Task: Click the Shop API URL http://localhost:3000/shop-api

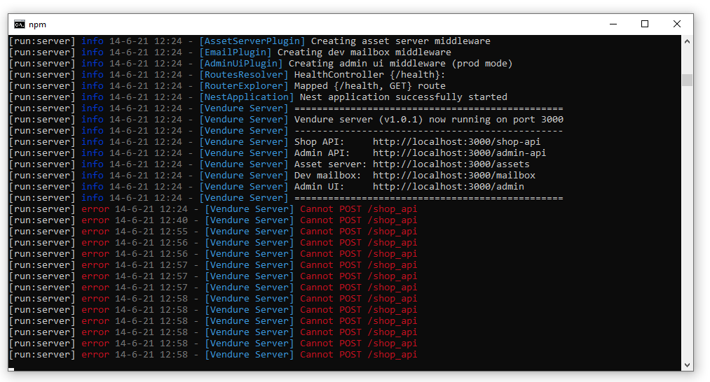Action: pos(456,142)
